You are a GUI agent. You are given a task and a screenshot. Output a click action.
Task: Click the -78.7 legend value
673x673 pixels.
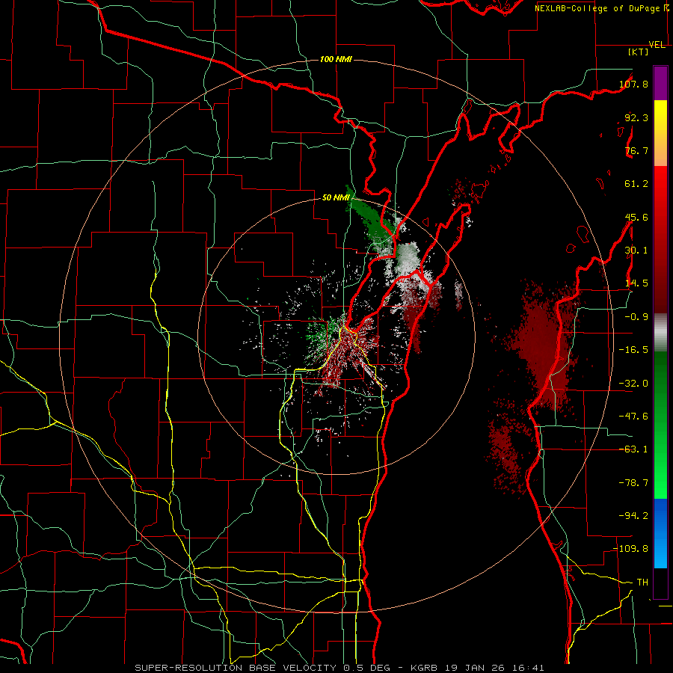click(x=633, y=483)
